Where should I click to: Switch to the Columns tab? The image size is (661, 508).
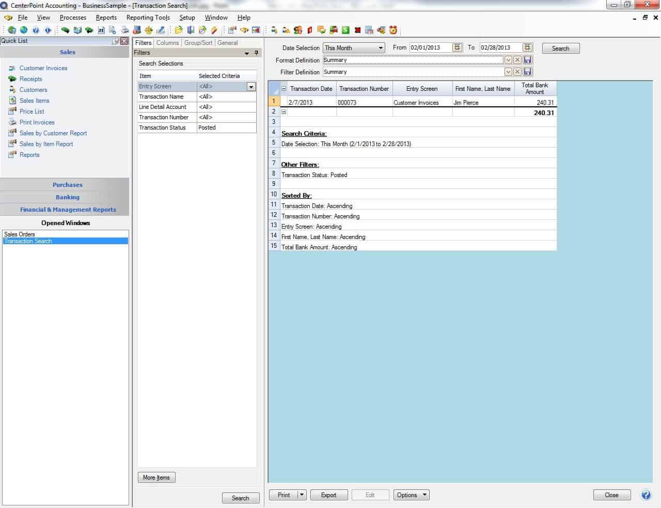pyautogui.click(x=167, y=43)
